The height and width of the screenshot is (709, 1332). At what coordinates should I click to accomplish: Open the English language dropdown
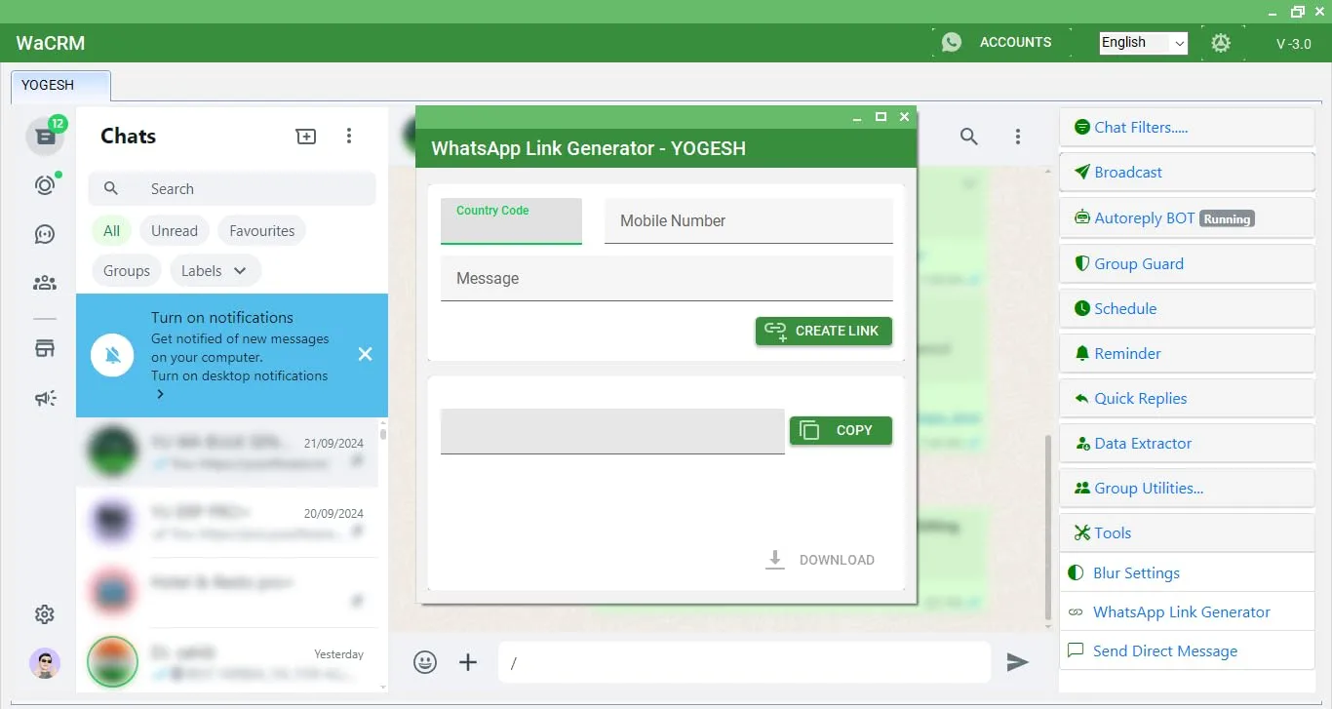[x=1143, y=43]
